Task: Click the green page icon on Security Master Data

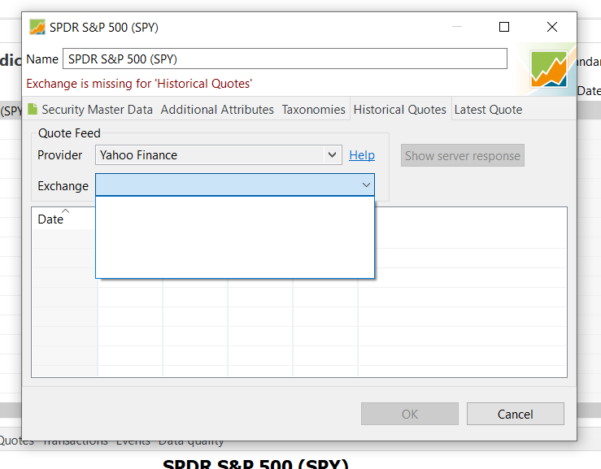Action: [x=33, y=109]
